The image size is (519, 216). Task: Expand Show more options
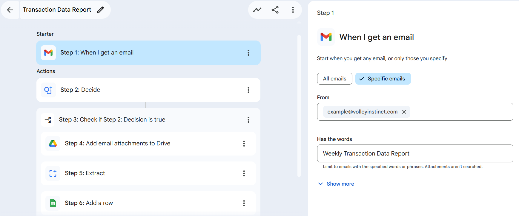point(336,184)
